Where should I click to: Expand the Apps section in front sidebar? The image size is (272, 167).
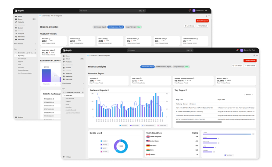point(73,89)
